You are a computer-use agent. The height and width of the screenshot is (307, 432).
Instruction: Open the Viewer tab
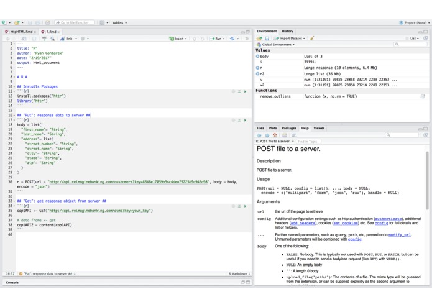click(x=319, y=128)
